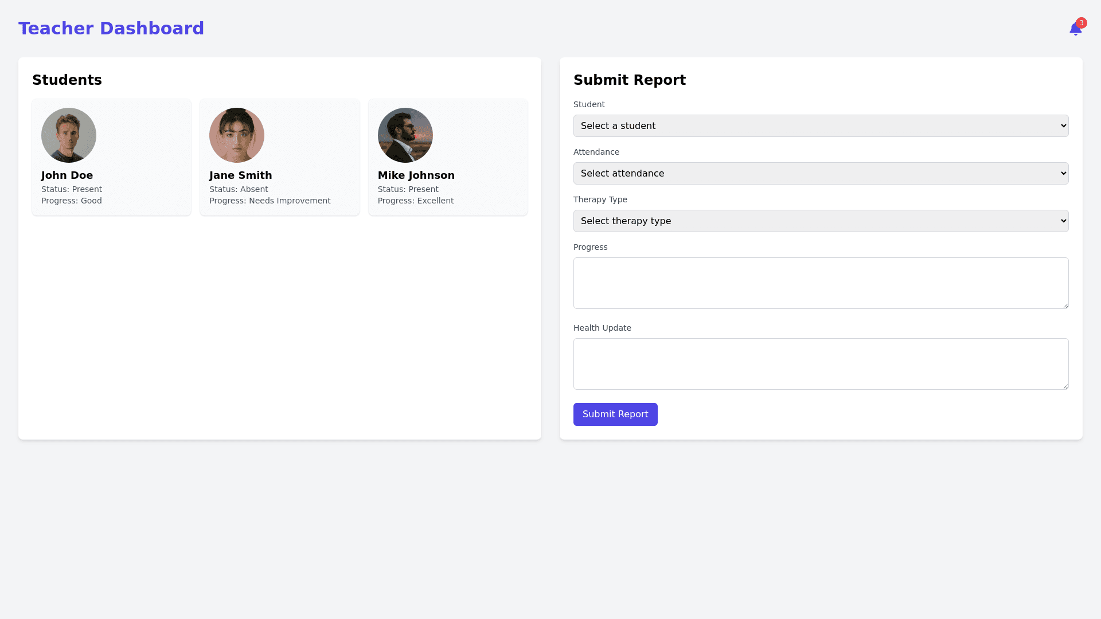Viewport: 1101px width, 619px height.
Task: Open the Select attendance dropdown
Action: (x=821, y=174)
